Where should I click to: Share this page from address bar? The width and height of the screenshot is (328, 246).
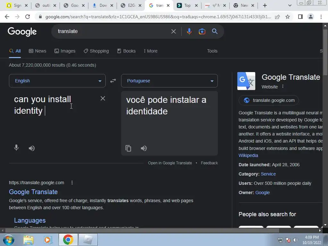coord(277,17)
